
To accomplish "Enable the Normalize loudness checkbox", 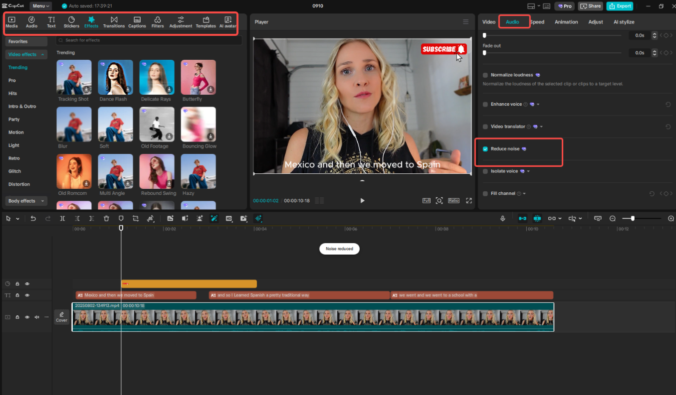I will click(x=484, y=75).
